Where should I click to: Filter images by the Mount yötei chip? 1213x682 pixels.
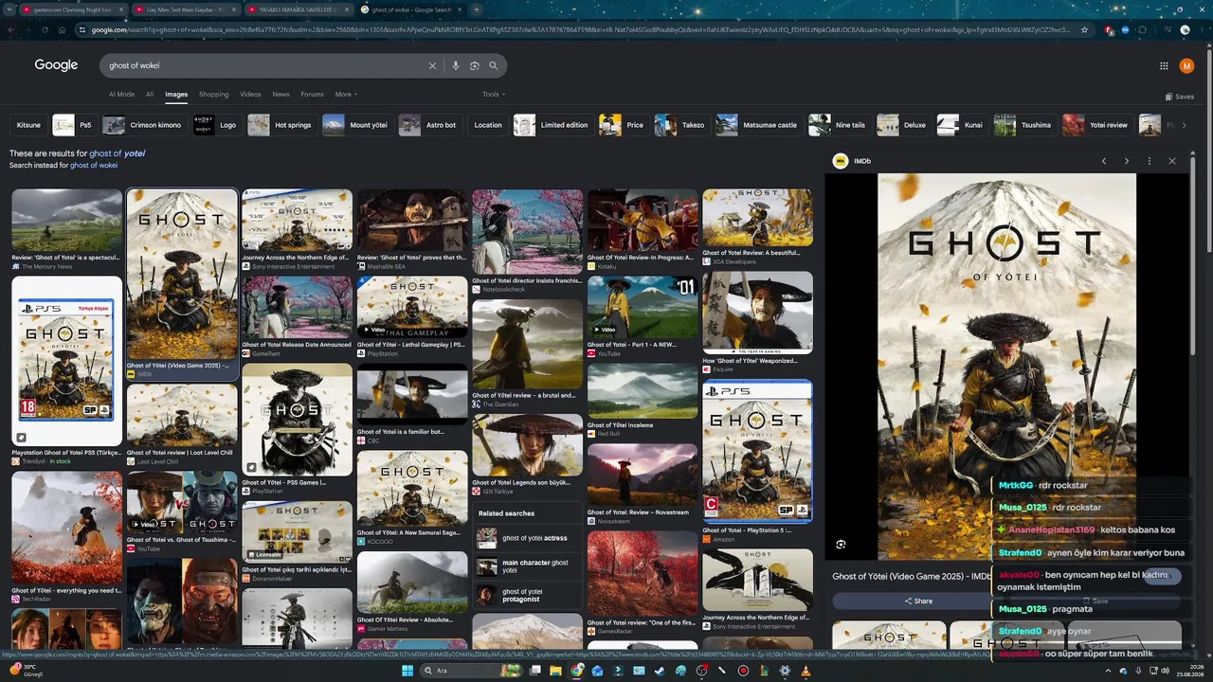click(357, 125)
